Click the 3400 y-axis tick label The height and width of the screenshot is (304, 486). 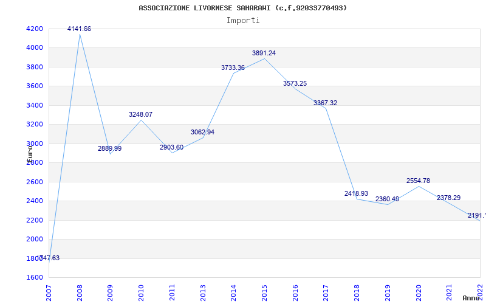(35, 105)
